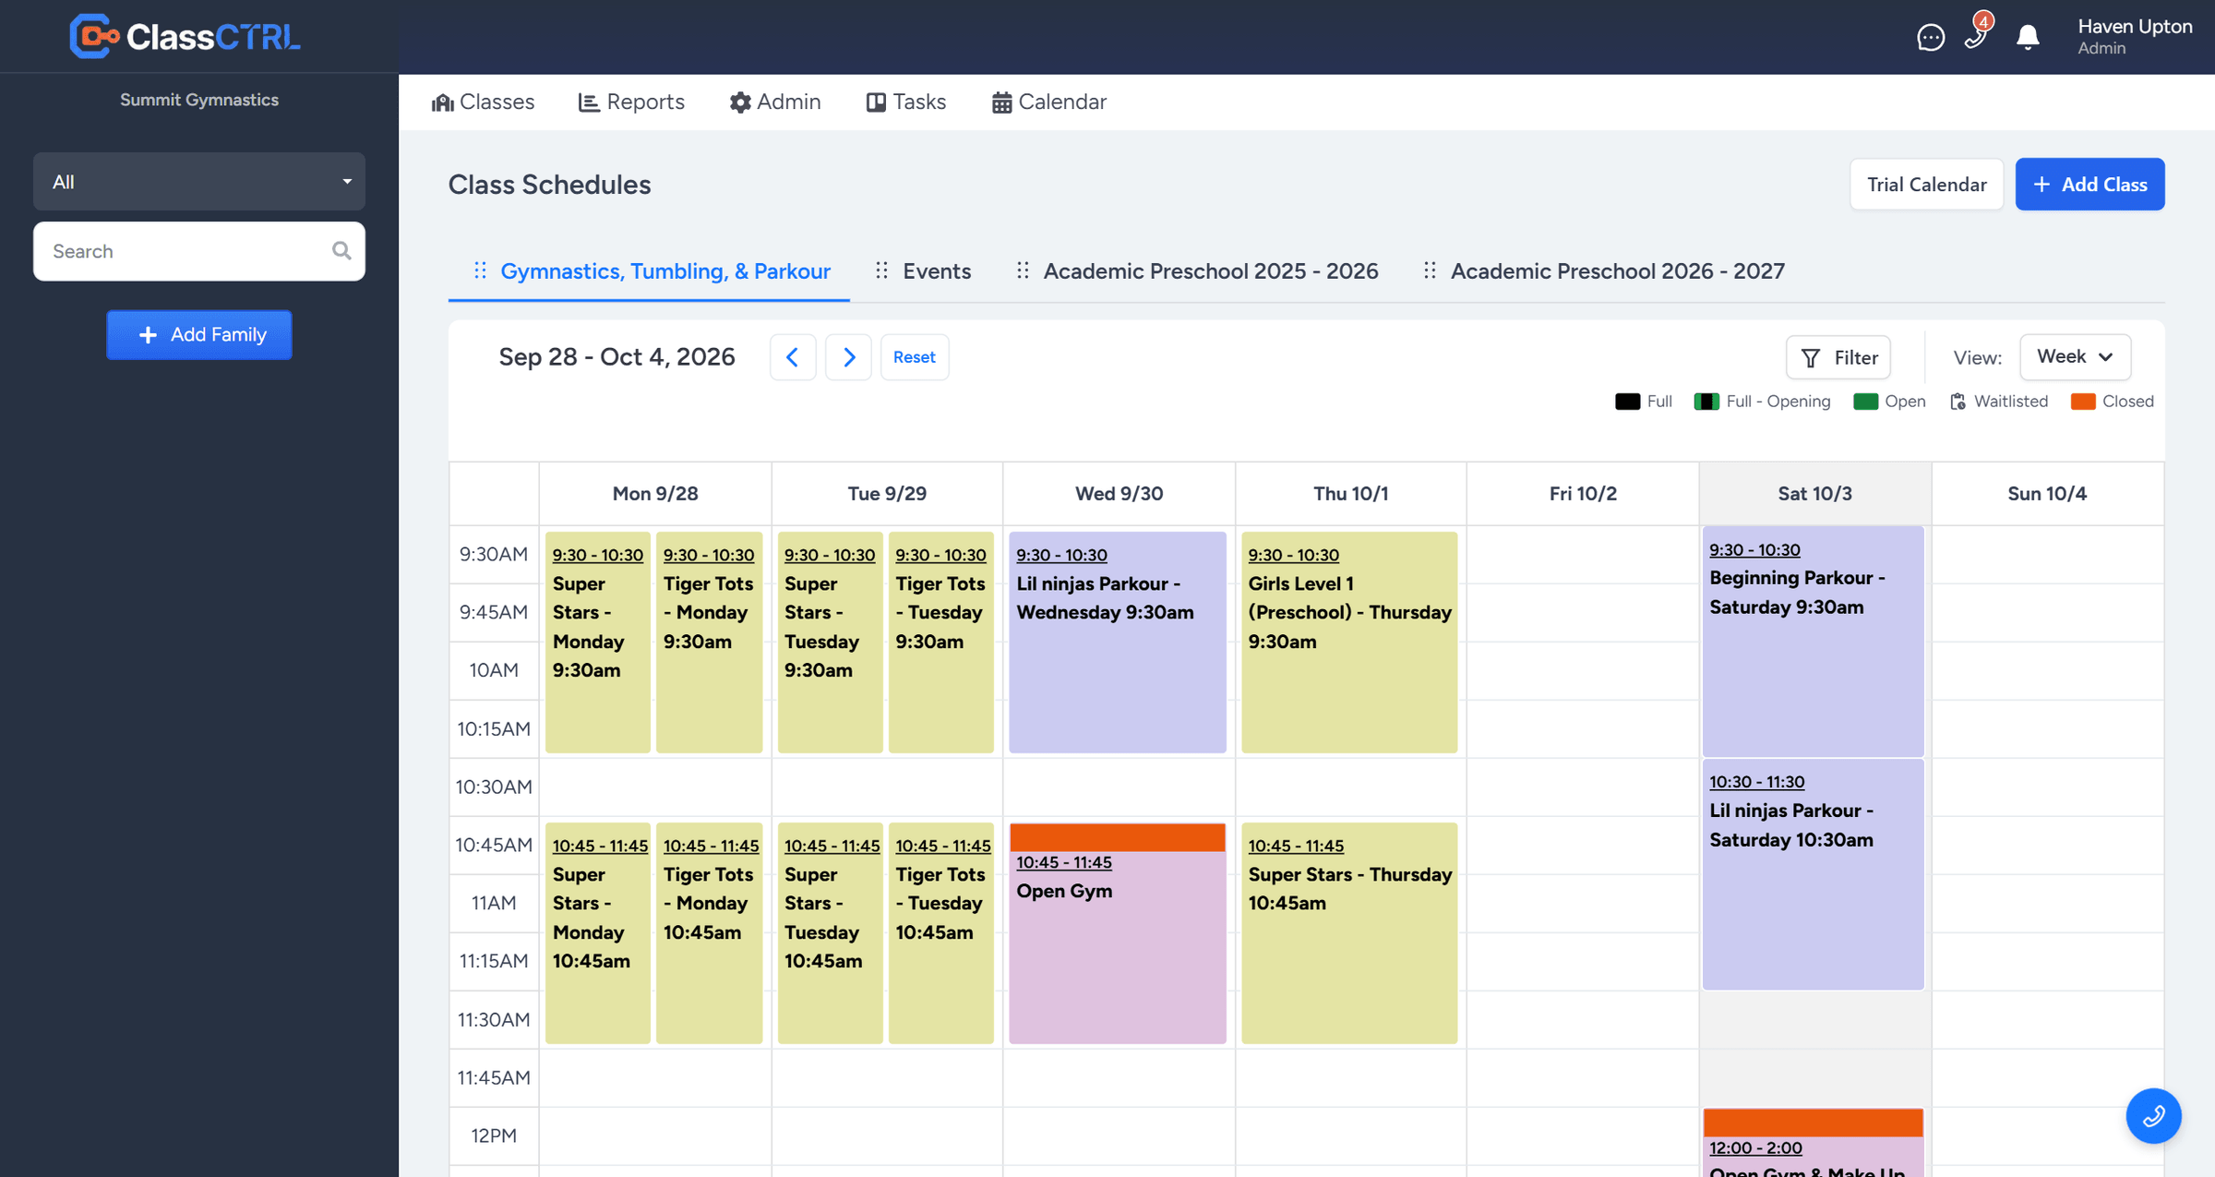
Task: Click the Add Class button
Action: 2089,185
